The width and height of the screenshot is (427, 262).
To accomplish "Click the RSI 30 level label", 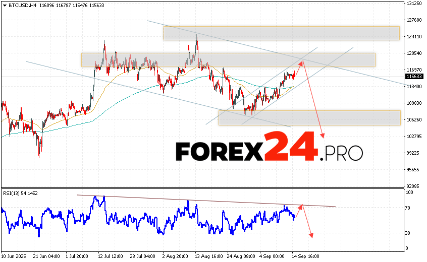I will click(x=409, y=233).
